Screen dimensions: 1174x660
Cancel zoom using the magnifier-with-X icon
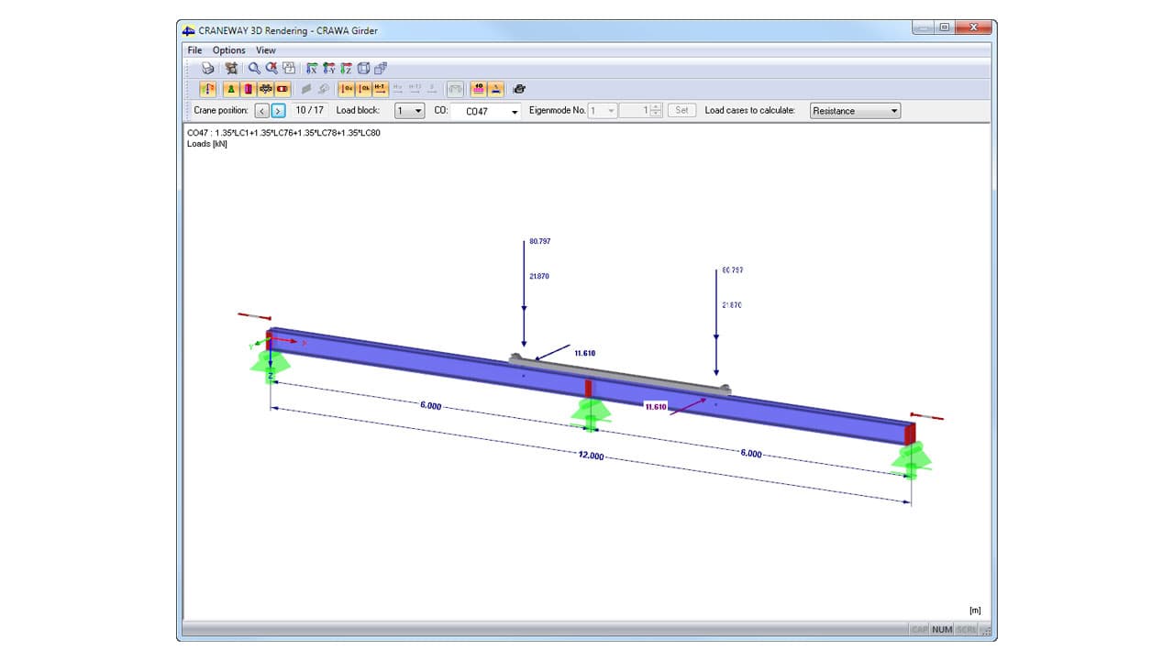pos(271,68)
